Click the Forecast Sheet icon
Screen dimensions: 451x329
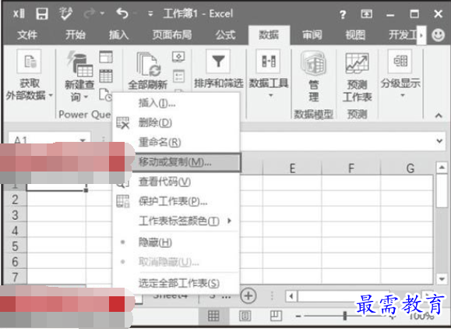click(x=357, y=63)
